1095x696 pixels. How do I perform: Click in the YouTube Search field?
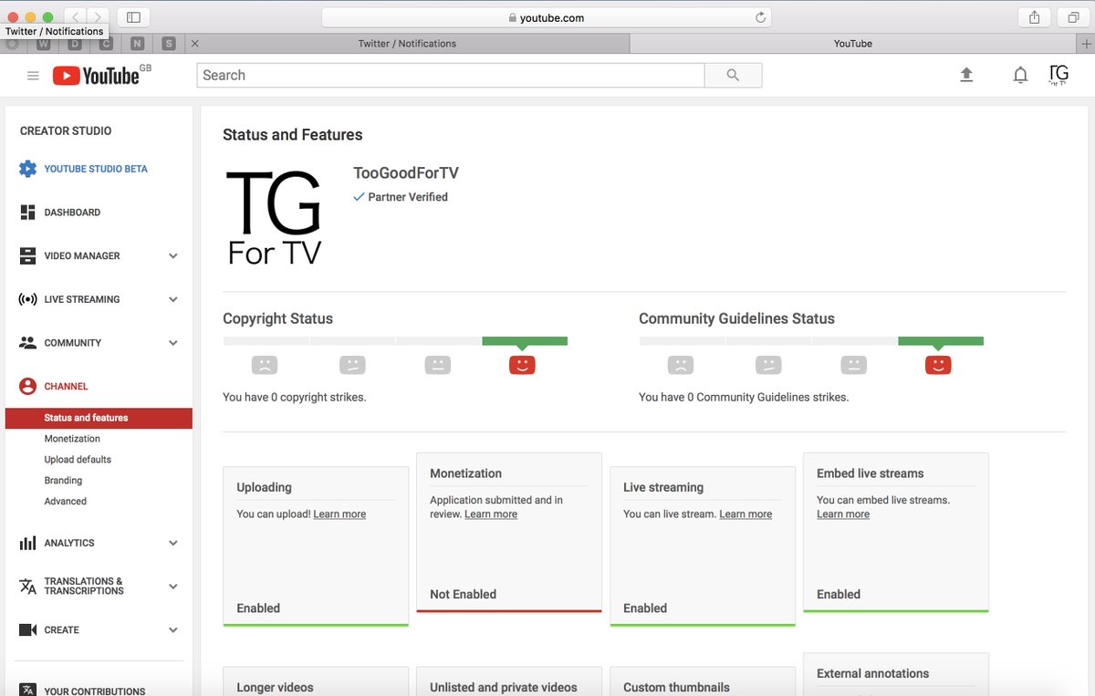[x=451, y=76]
